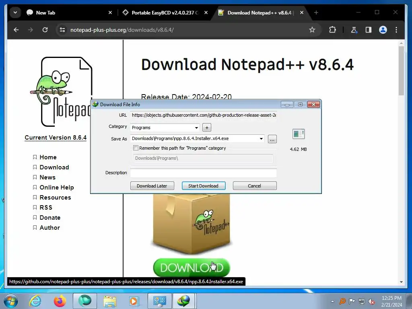The width and height of the screenshot is (412, 309).
Task: Toggle the browser side panel icon
Action: [369, 30]
